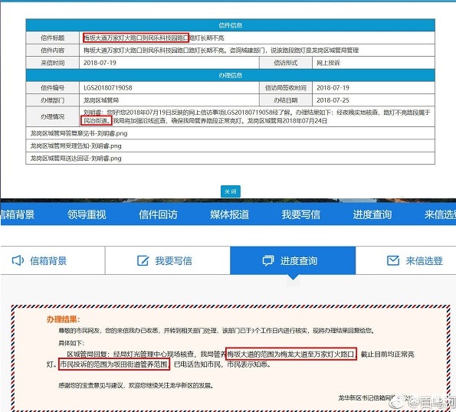Click the 关闭 button below the table
Screen dimensions: 456x412
click(231, 191)
